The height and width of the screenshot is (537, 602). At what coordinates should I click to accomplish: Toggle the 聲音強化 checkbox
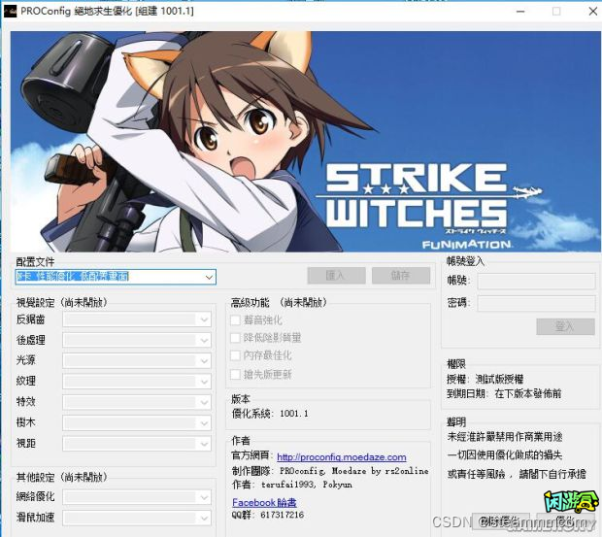(235, 320)
